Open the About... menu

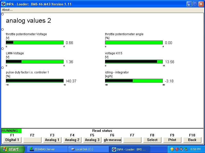(7, 10)
